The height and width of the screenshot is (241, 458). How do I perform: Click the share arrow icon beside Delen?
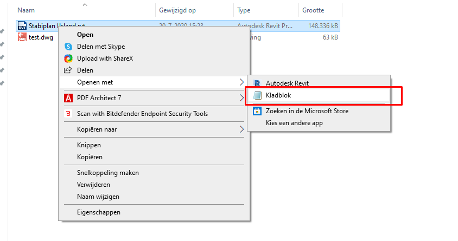pyautogui.click(x=68, y=70)
